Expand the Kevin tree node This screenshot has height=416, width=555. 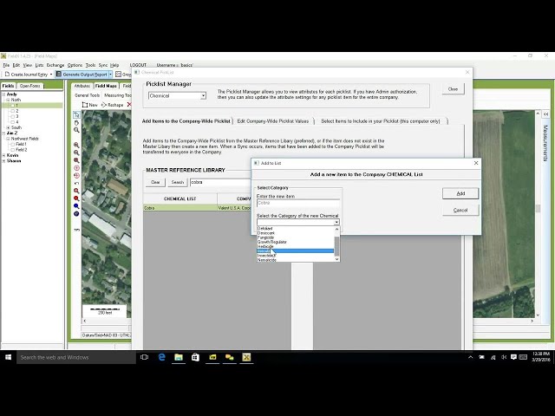coord(3,155)
